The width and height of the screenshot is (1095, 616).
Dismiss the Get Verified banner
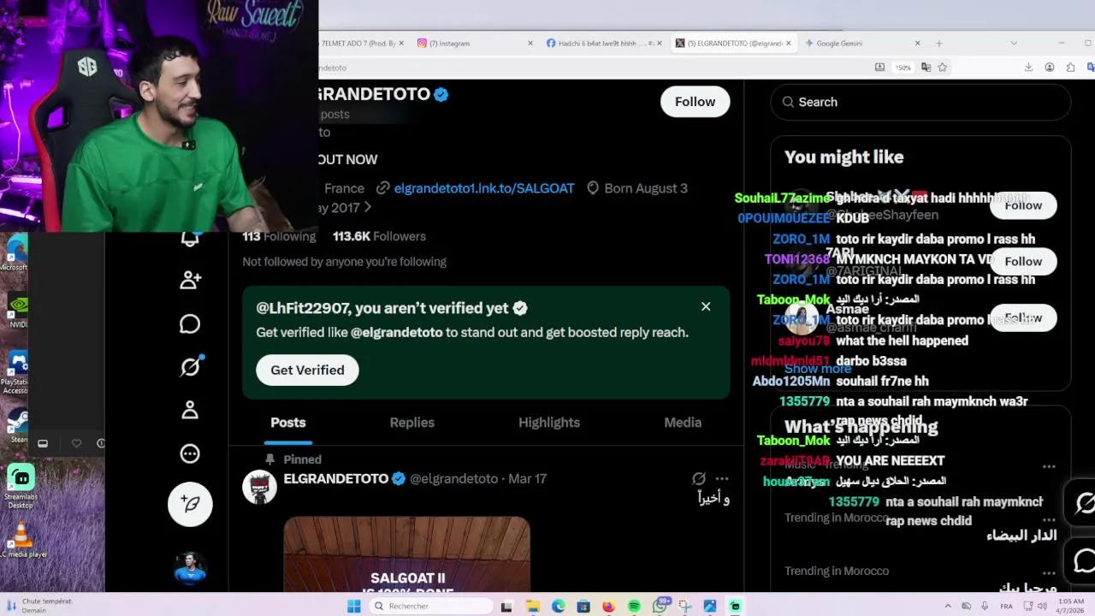pyautogui.click(x=706, y=306)
